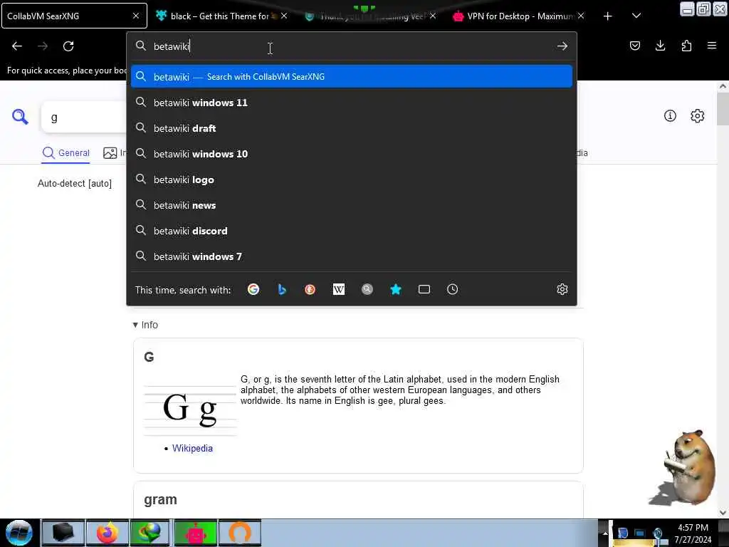
Task: Open the Downloads panel
Action: [660, 46]
